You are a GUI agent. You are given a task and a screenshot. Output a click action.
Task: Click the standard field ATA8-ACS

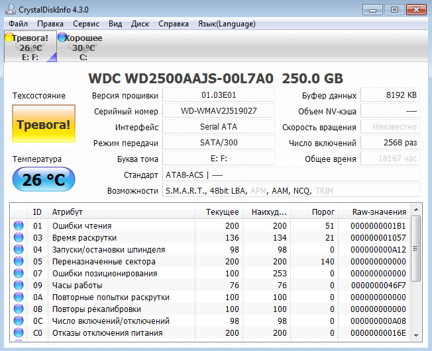click(x=292, y=175)
